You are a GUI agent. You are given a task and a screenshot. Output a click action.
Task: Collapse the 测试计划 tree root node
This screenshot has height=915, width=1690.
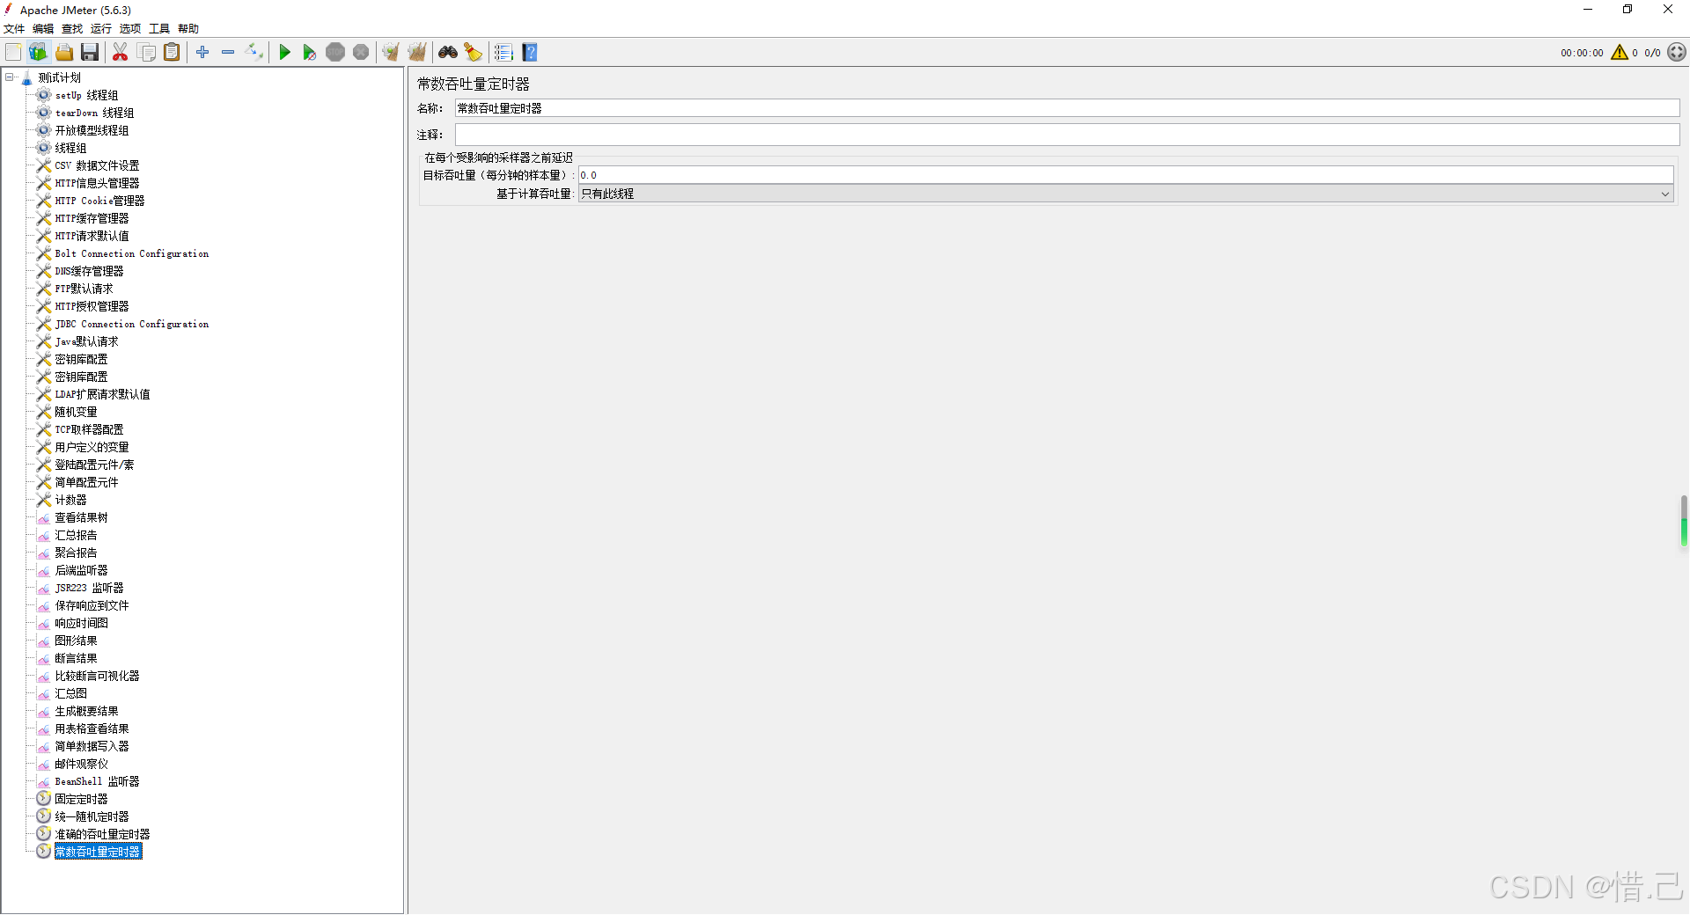pyautogui.click(x=10, y=77)
